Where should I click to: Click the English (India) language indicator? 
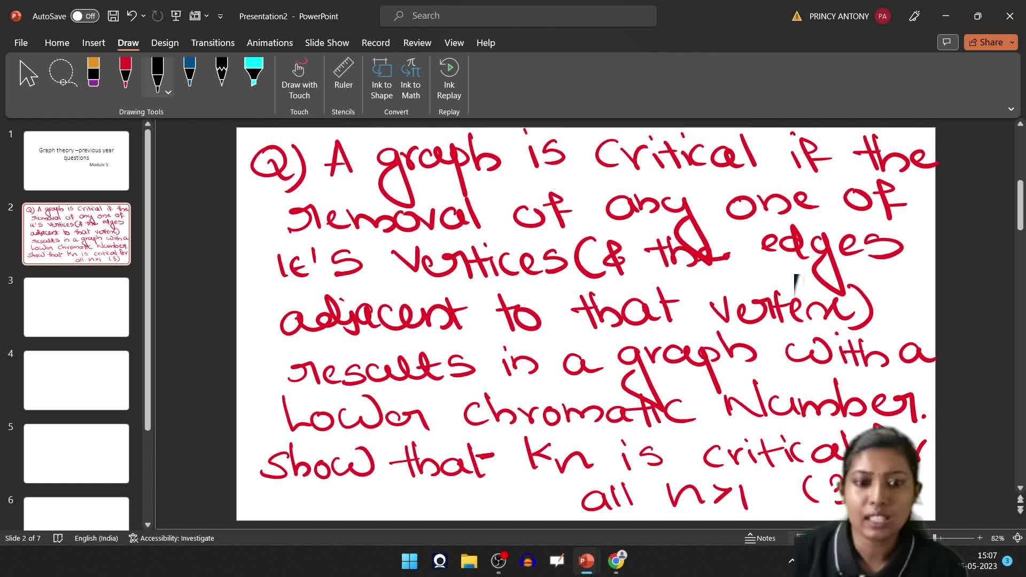(96, 538)
